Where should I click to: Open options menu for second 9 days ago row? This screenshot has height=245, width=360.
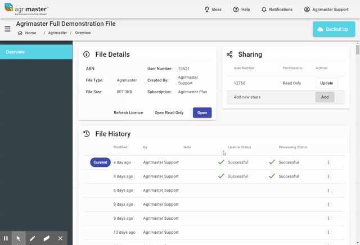328,219
